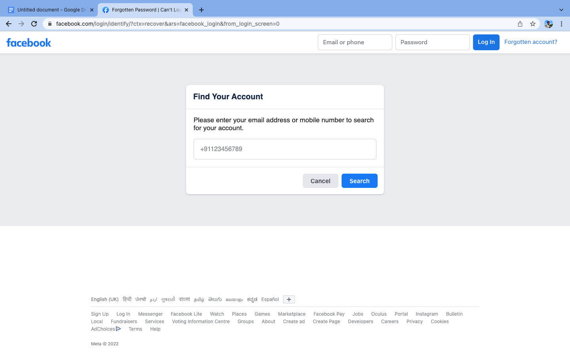The image size is (570, 356).
Task: Open the Messenger footer link
Action: pos(150,314)
